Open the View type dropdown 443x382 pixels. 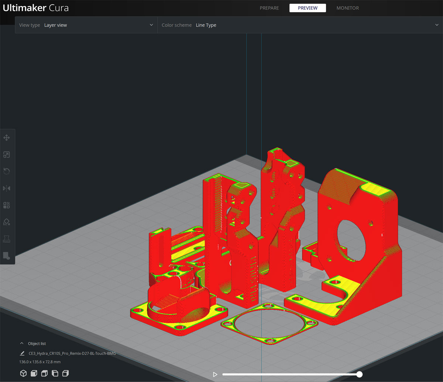pos(86,25)
